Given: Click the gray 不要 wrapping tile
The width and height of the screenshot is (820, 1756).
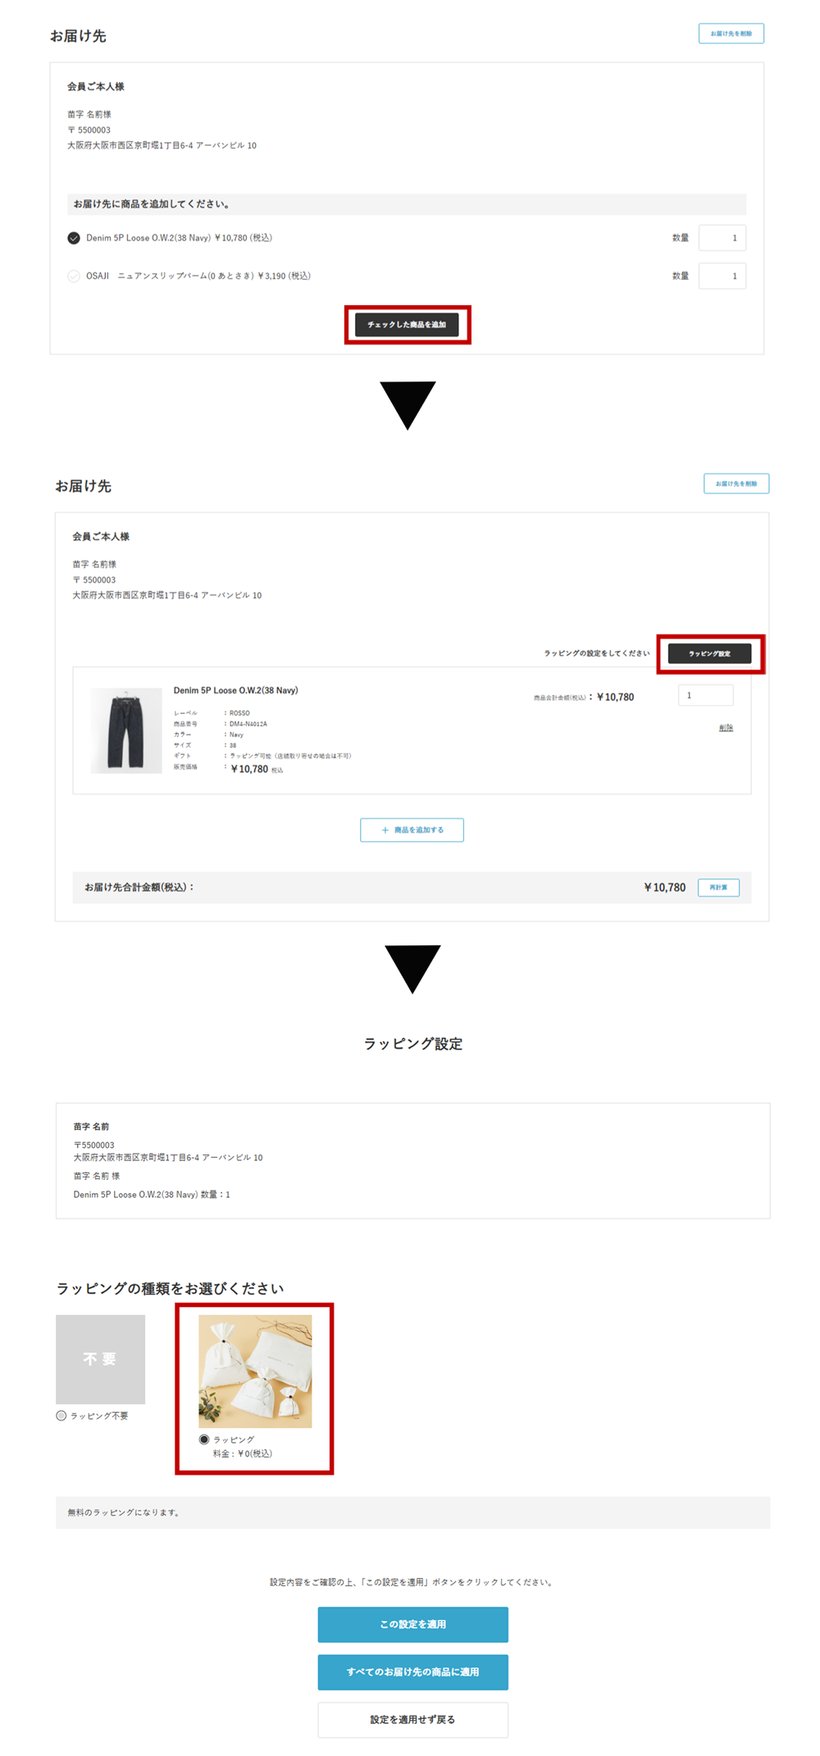Looking at the screenshot, I should [x=100, y=1359].
